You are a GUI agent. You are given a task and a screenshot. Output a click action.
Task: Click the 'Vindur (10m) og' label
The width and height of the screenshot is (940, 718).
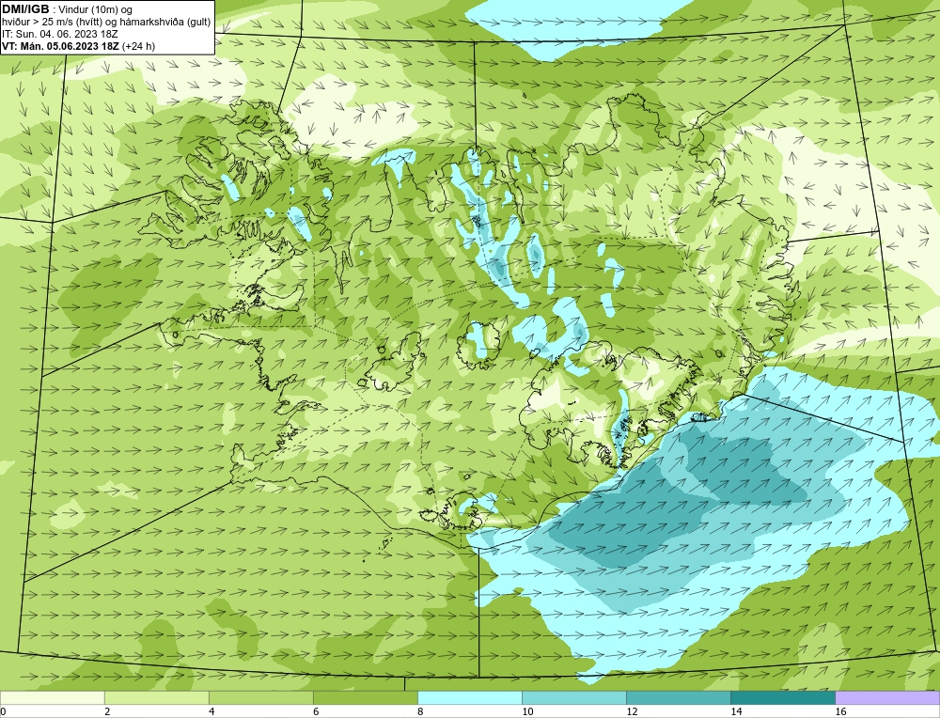click(x=95, y=9)
